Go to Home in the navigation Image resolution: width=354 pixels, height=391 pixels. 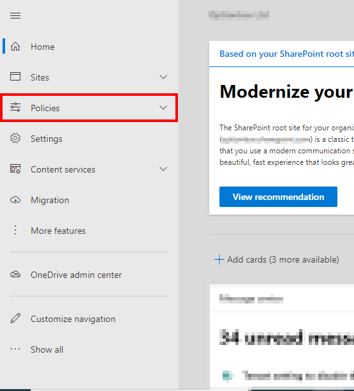pyautogui.click(x=43, y=47)
